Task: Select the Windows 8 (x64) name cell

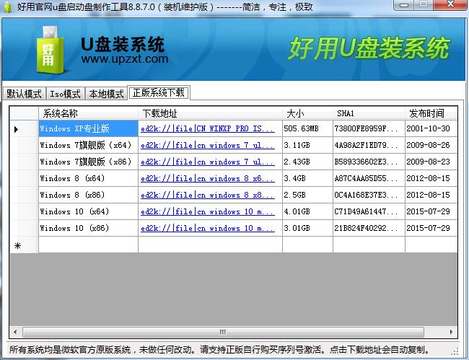Action: 89,178
